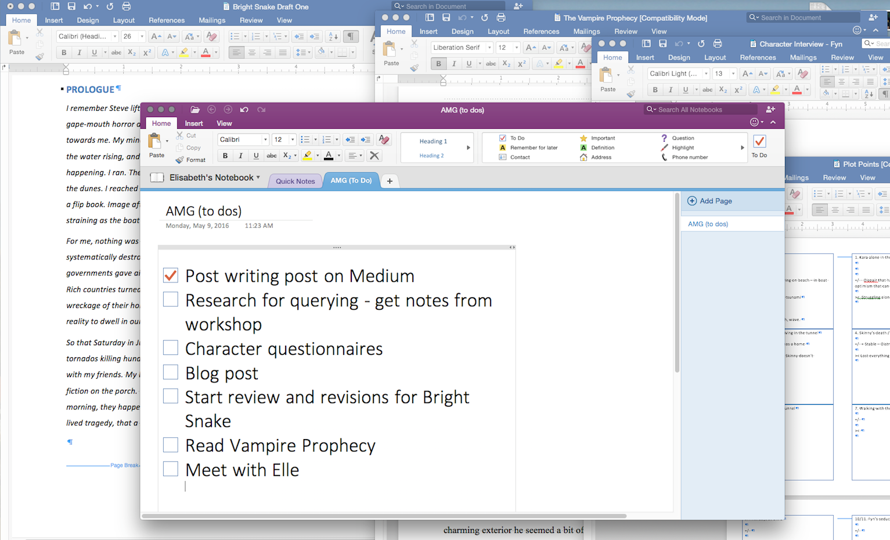Check Meet with Elle item
This screenshot has width=890, height=540.
coord(171,469)
